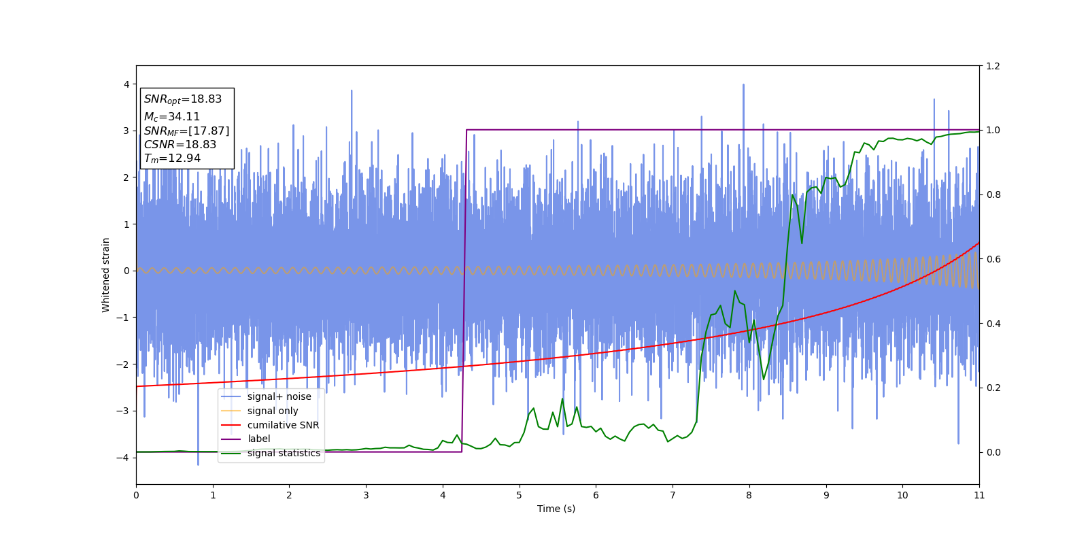Click the orange signal only legend line
This screenshot has height=544, width=1088.
point(231,411)
